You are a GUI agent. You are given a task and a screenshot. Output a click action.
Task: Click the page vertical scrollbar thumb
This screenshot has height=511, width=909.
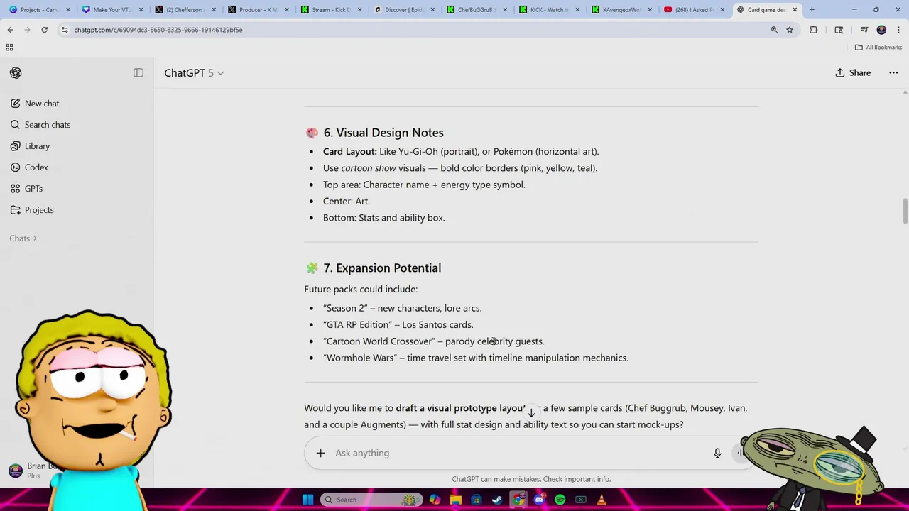(x=905, y=211)
